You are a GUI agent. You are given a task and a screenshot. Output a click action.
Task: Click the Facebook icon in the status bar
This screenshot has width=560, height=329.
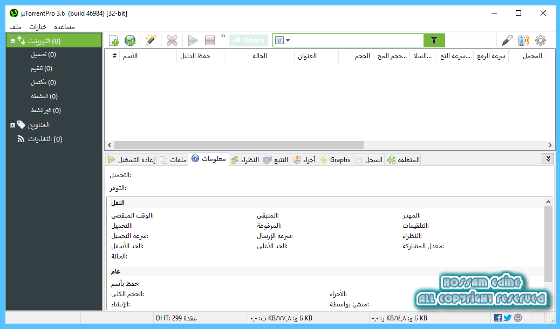click(497, 318)
